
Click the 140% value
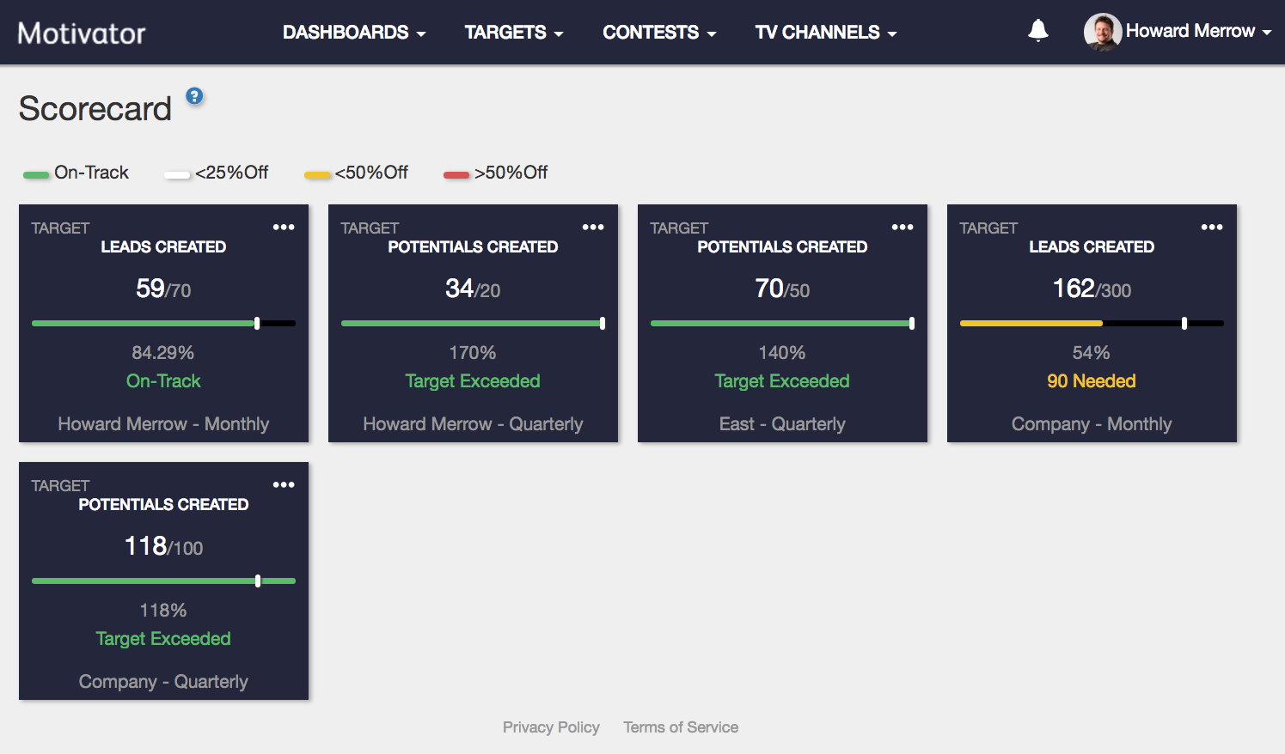(782, 353)
